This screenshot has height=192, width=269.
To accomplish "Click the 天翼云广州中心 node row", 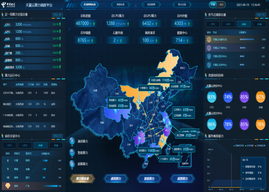I will pos(236,48).
